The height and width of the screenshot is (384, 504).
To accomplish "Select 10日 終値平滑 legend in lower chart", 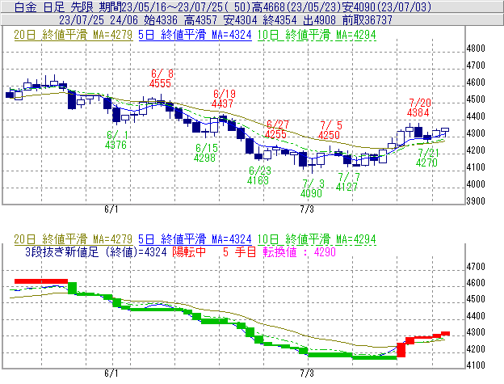I will click(x=317, y=239).
